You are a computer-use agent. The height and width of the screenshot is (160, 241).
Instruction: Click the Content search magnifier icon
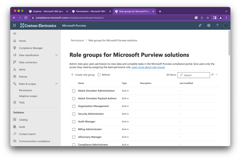pos(15,134)
